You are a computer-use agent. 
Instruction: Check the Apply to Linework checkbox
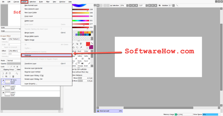pyautogui.click(x=3, y=47)
